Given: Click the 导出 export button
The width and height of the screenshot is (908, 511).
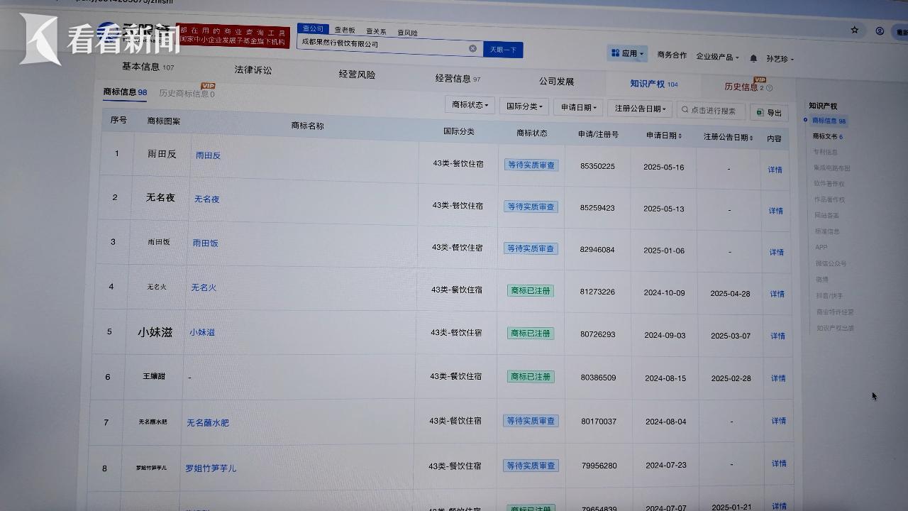Looking at the screenshot, I should [x=769, y=113].
